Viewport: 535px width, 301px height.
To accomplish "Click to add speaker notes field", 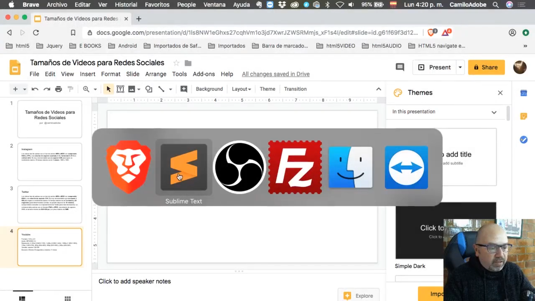I will [x=238, y=281].
